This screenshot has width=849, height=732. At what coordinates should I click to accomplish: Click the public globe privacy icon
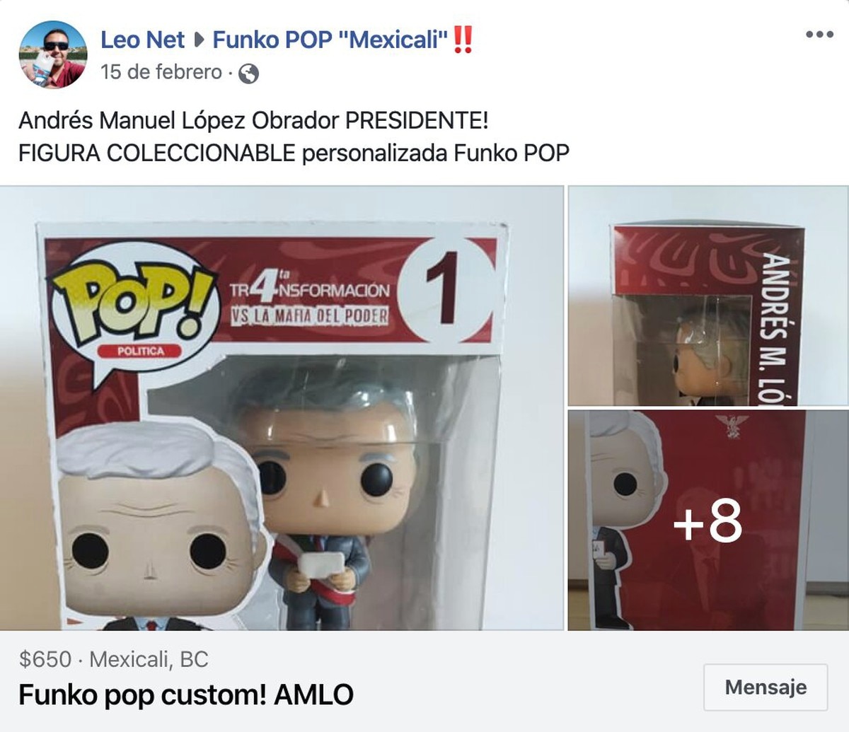[248, 74]
